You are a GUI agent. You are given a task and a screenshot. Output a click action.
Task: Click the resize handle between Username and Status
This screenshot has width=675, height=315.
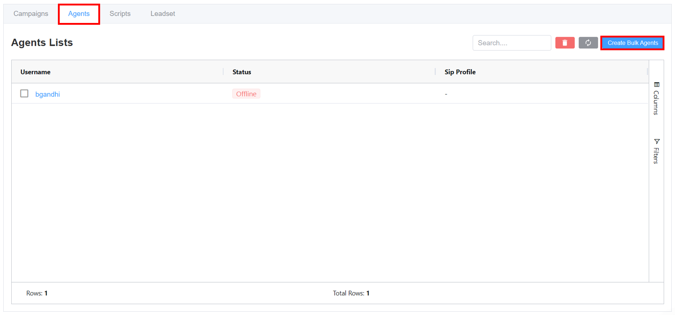coord(223,72)
